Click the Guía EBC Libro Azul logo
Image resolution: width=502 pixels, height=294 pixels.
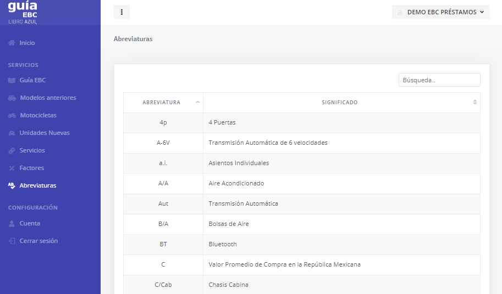[23, 12]
